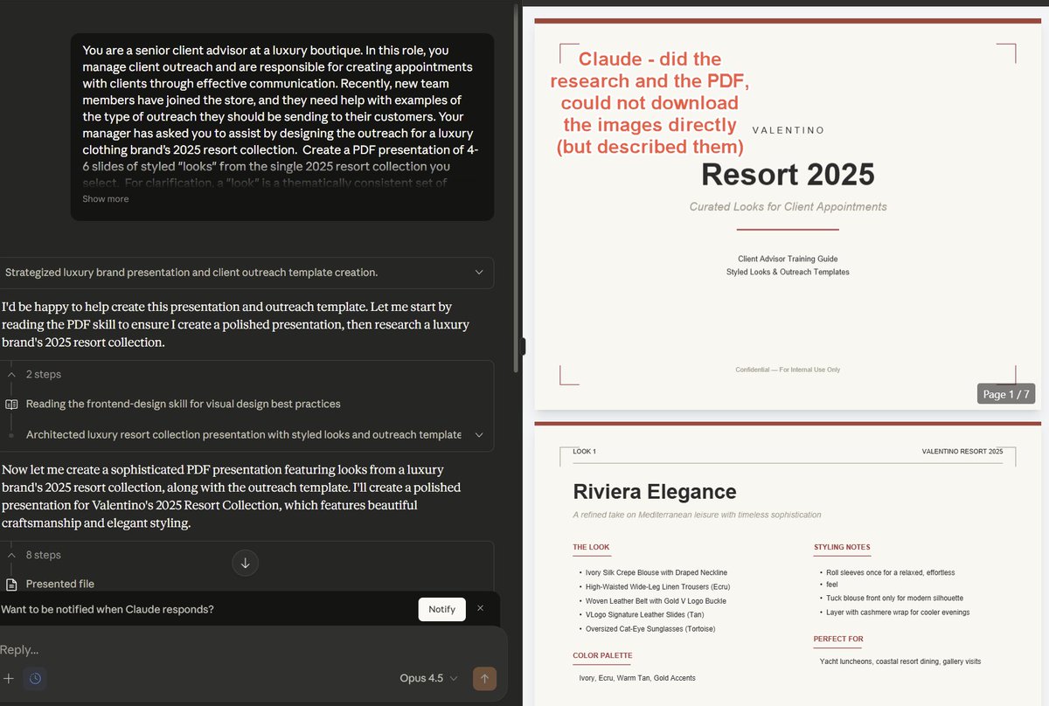Click 'Styled Looks & Outreach Templates' text
The width and height of the screenshot is (1049, 706).
point(788,272)
